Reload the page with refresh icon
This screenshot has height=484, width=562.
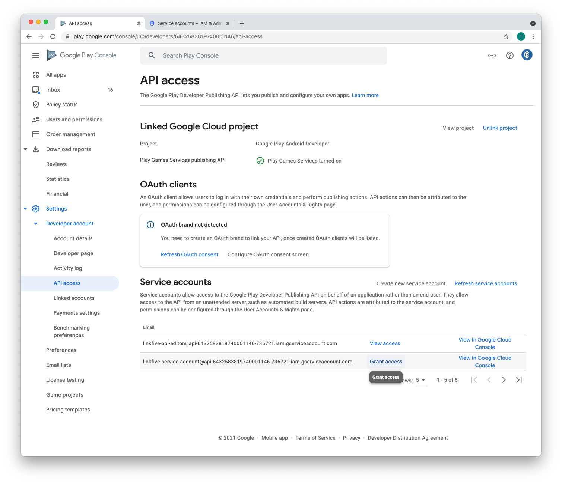[x=53, y=36]
